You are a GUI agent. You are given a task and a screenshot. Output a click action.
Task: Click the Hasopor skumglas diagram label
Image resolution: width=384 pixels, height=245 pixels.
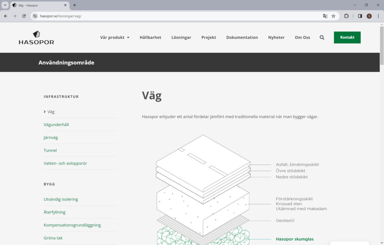295,239
